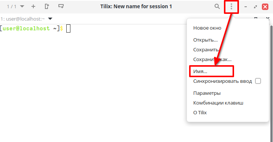
Task: Minimize the Tilix window
Action: pyautogui.click(x=246, y=7)
